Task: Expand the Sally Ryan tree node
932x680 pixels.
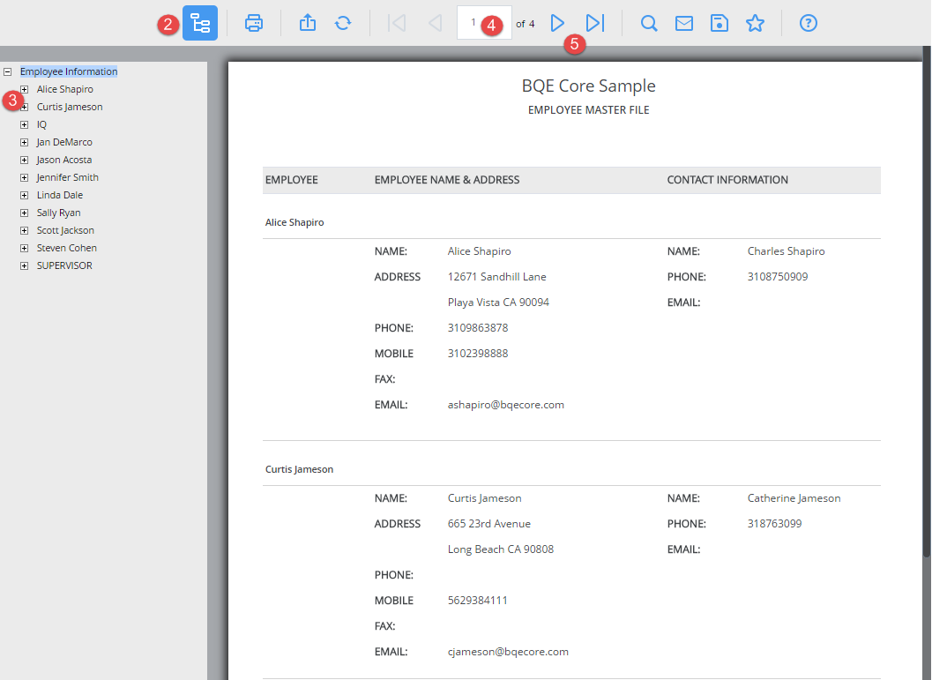Action: 25,213
